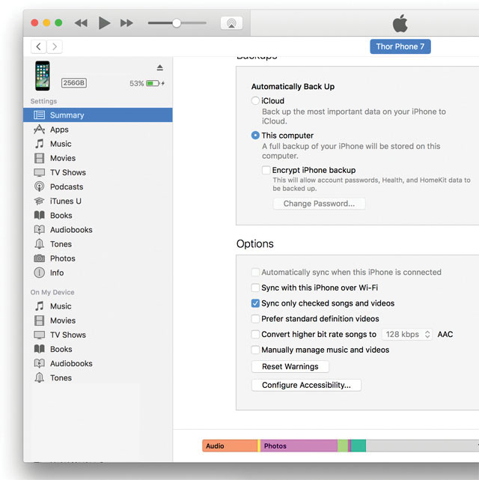The height and width of the screenshot is (480, 479).
Task: Open Movies icon under On My Device
Action: pos(39,320)
